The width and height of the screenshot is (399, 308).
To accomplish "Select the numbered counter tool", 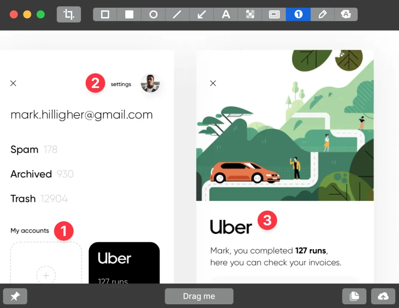I will click(x=298, y=14).
